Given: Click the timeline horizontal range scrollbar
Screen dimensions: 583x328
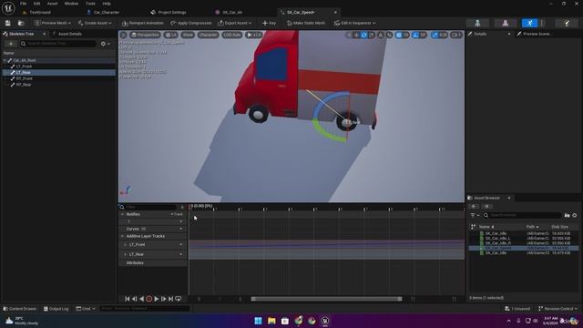Looking at the screenshot, I should pyautogui.click(x=326, y=299).
